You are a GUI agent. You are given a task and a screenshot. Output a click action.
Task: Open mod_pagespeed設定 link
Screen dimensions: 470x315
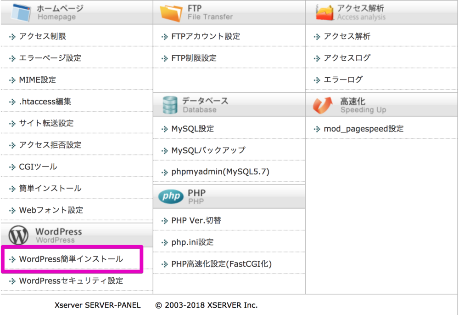364,129
